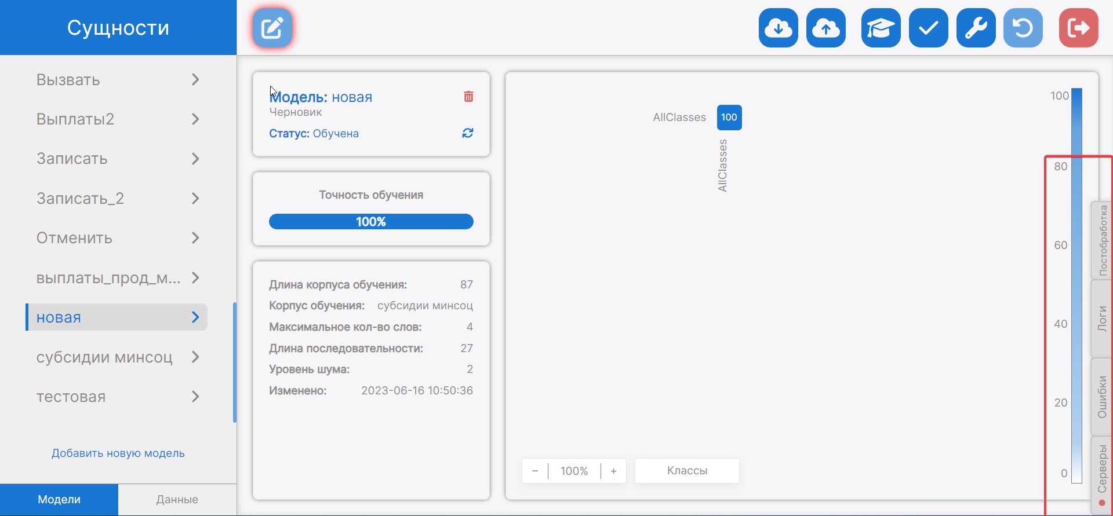Open the wrench settings icon
This screenshot has height=516, width=1113.
(x=976, y=28)
